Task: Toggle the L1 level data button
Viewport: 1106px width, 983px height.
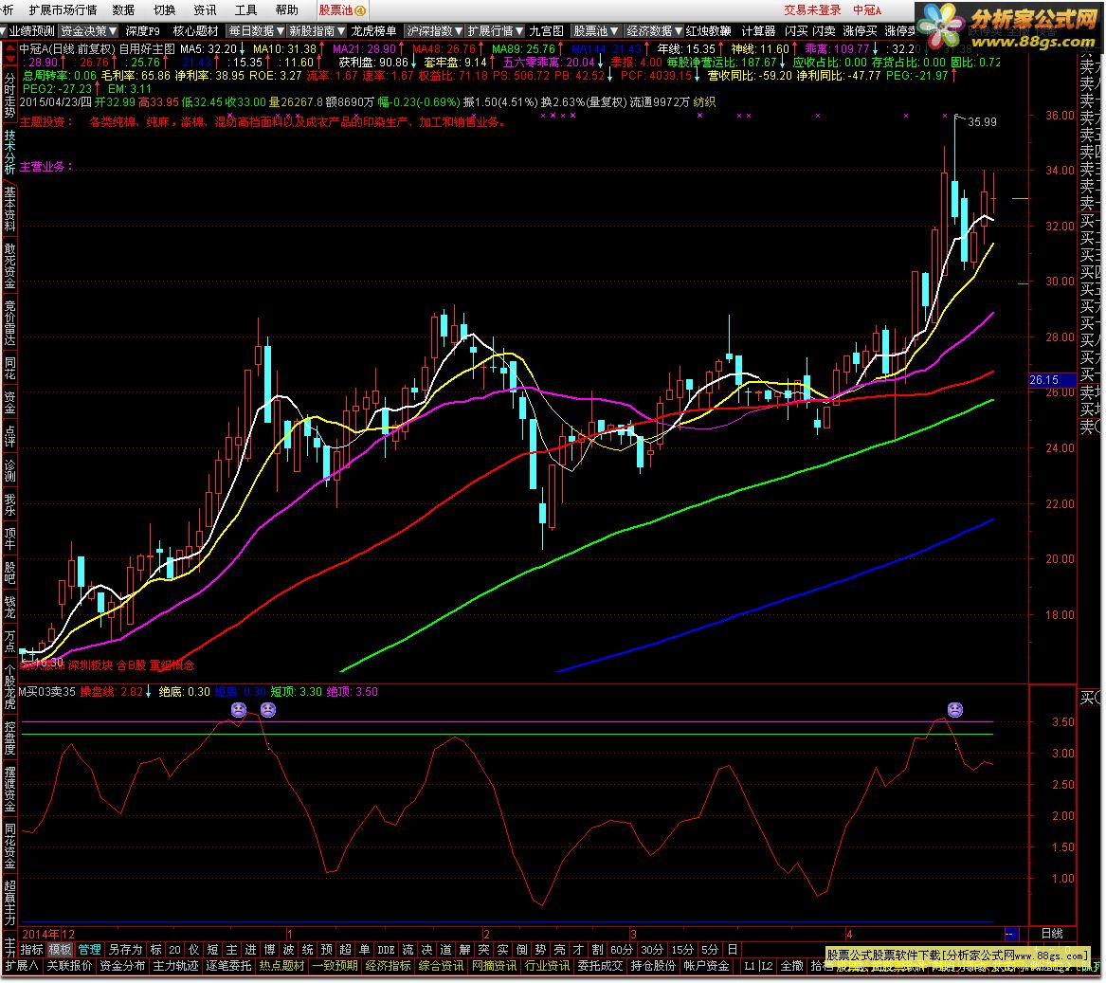Action: (749, 965)
